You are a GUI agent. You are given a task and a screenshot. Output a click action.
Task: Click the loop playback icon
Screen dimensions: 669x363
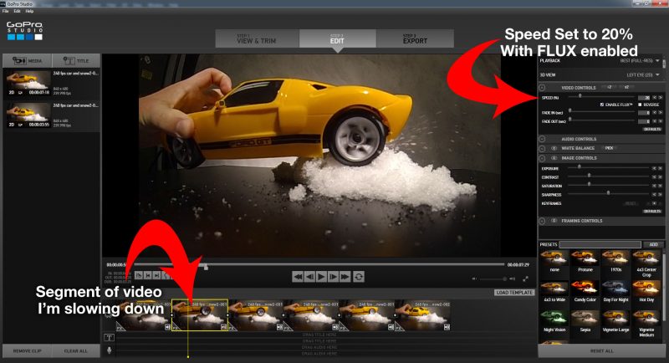tap(359, 275)
